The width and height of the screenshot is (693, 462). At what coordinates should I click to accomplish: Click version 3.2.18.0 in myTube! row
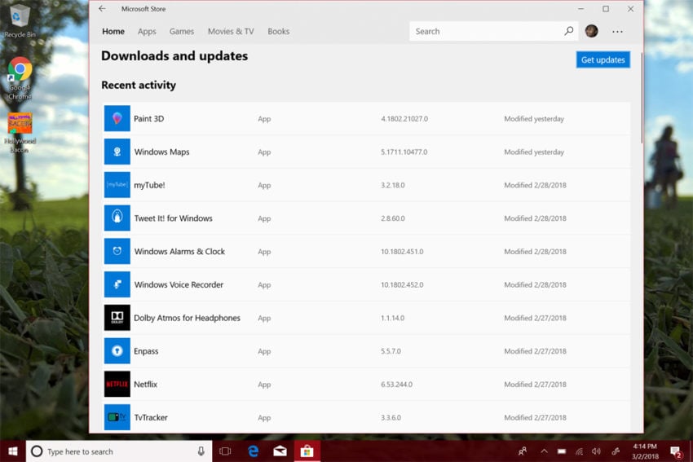[392, 185]
